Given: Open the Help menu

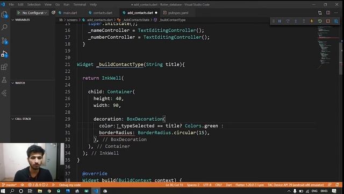Looking at the screenshot, I should pyautogui.click(x=93, y=4).
